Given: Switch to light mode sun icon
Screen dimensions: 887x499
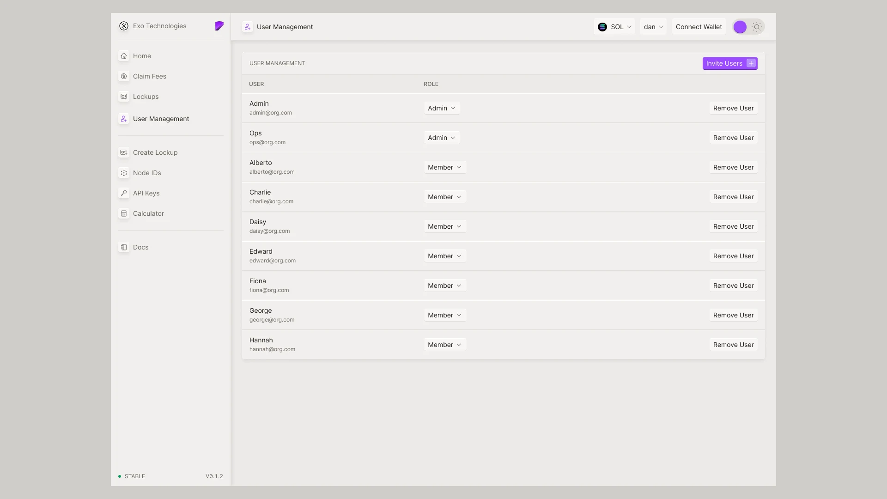Looking at the screenshot, I should coord(757,27).
